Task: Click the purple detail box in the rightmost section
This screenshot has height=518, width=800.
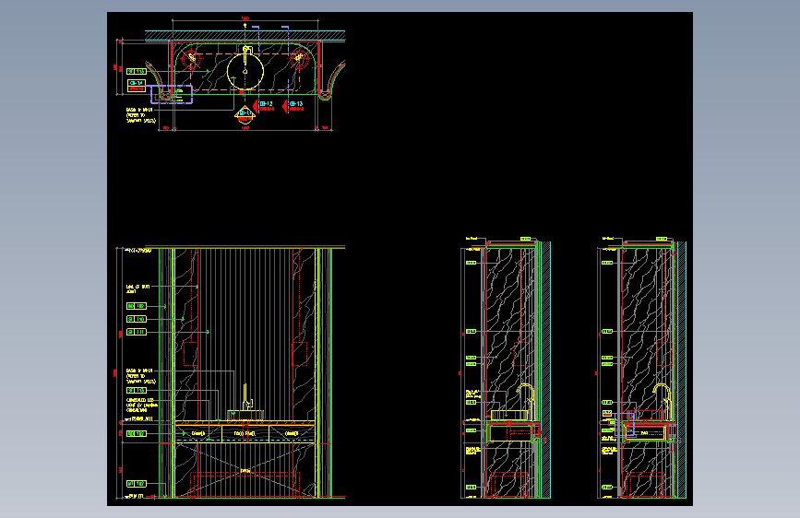Action: 624,425
